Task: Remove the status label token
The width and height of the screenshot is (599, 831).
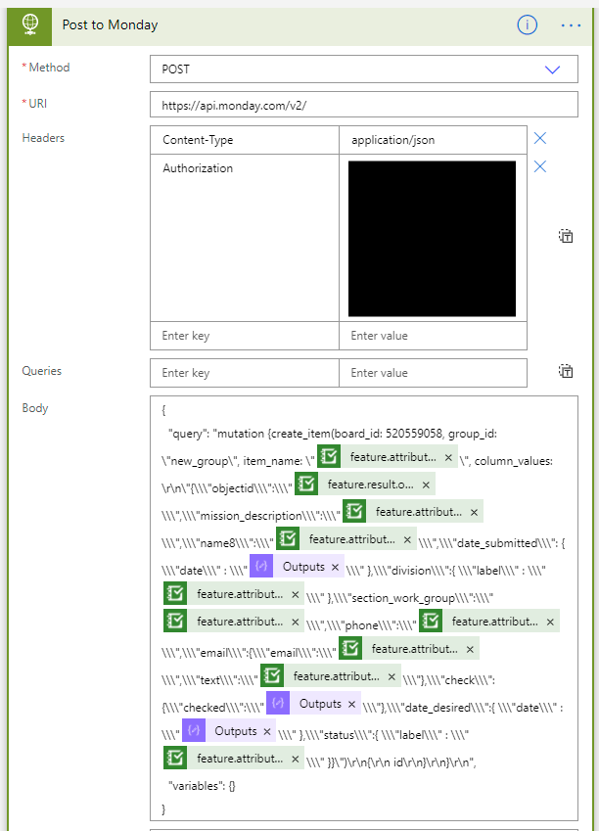Action: click(296, 759)
